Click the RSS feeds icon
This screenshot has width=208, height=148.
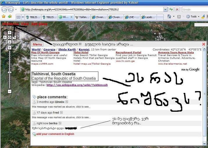[x=179, y=17]
